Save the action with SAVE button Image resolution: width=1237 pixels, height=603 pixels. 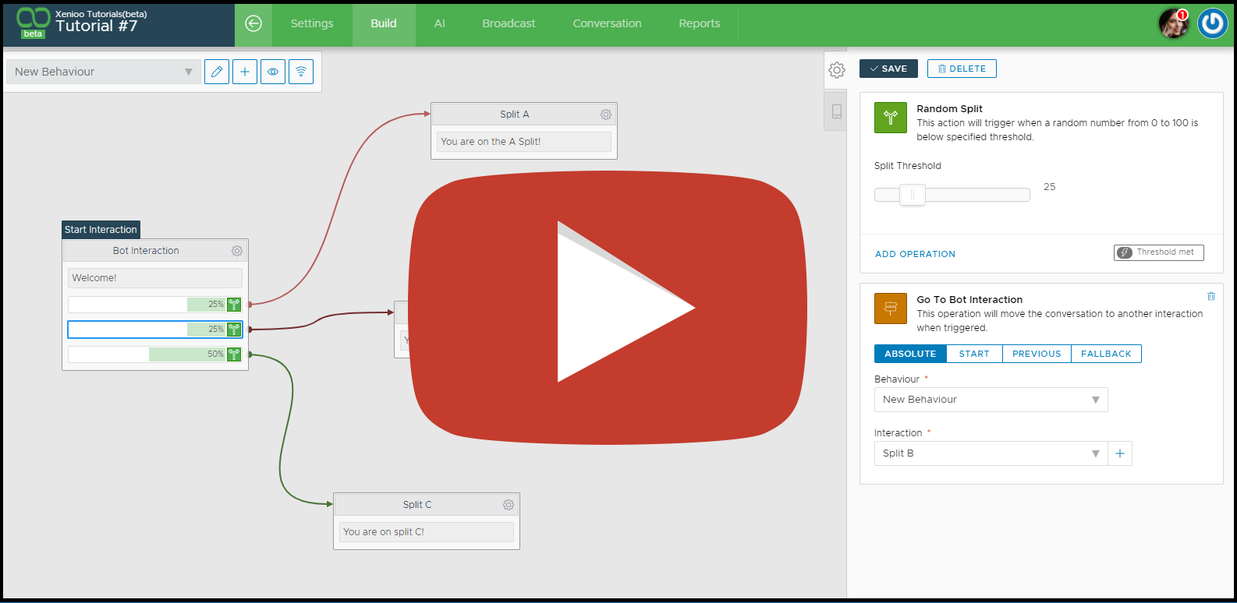[888, 69]
